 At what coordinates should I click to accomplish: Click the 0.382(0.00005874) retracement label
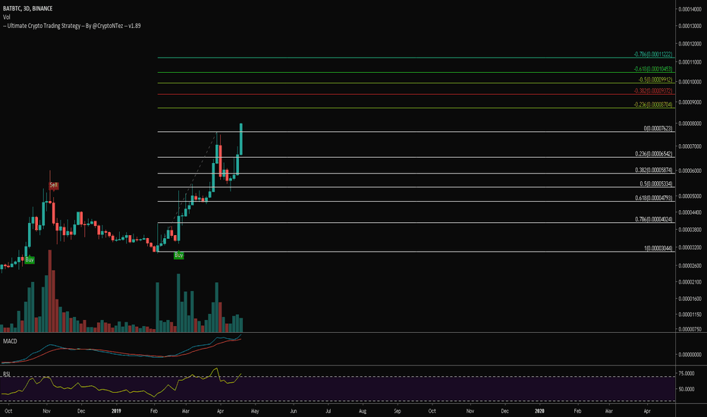[654, 170]
